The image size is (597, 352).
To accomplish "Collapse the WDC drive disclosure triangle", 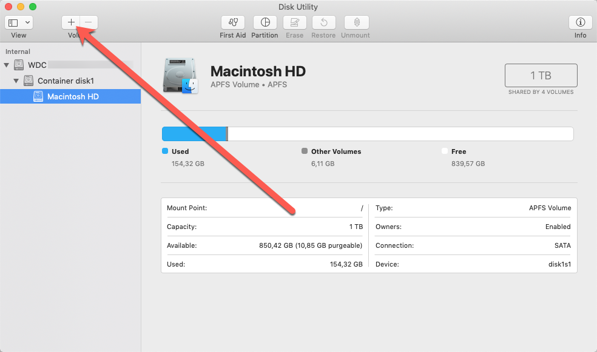I will (x=7, y=65).
